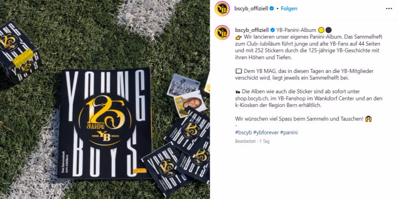Screen dimensions: 398x199
Task: Follow the account with the Folgen button
Action: [289, 9]
